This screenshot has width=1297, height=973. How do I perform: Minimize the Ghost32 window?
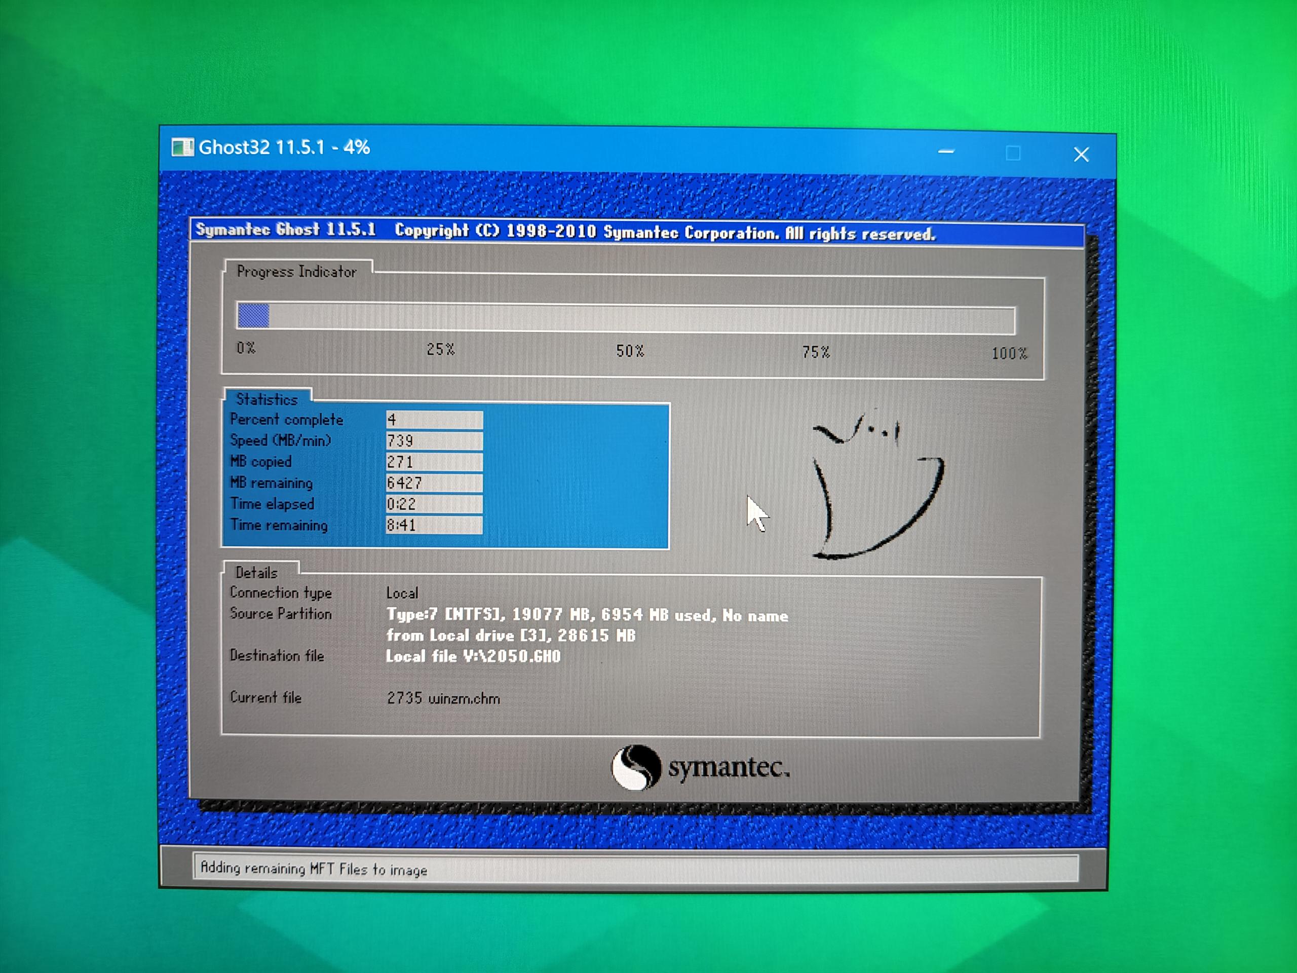(x=946, y=152)
